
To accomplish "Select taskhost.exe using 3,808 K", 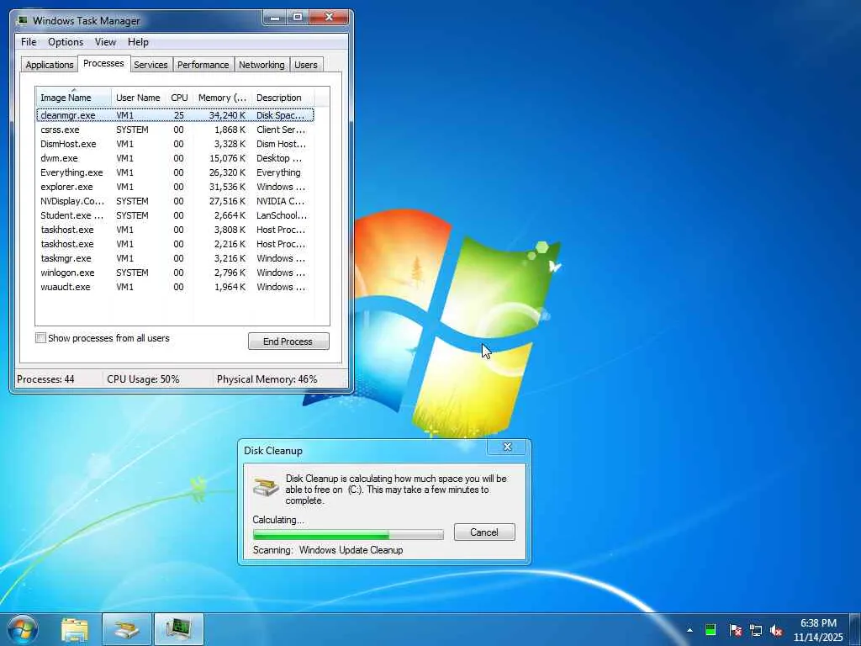I will 175,230.
